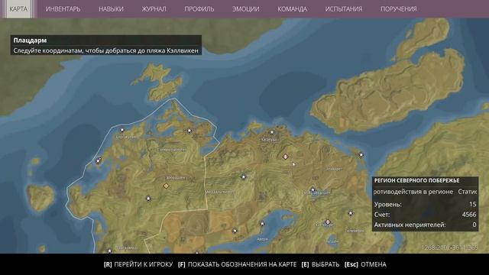Click the Следуйте координатам mission description

pos(105,50)
